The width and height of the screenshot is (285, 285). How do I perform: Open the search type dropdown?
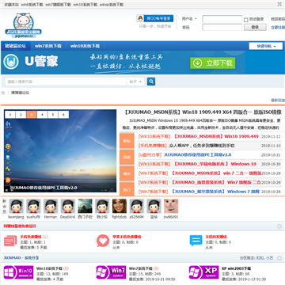135,82
